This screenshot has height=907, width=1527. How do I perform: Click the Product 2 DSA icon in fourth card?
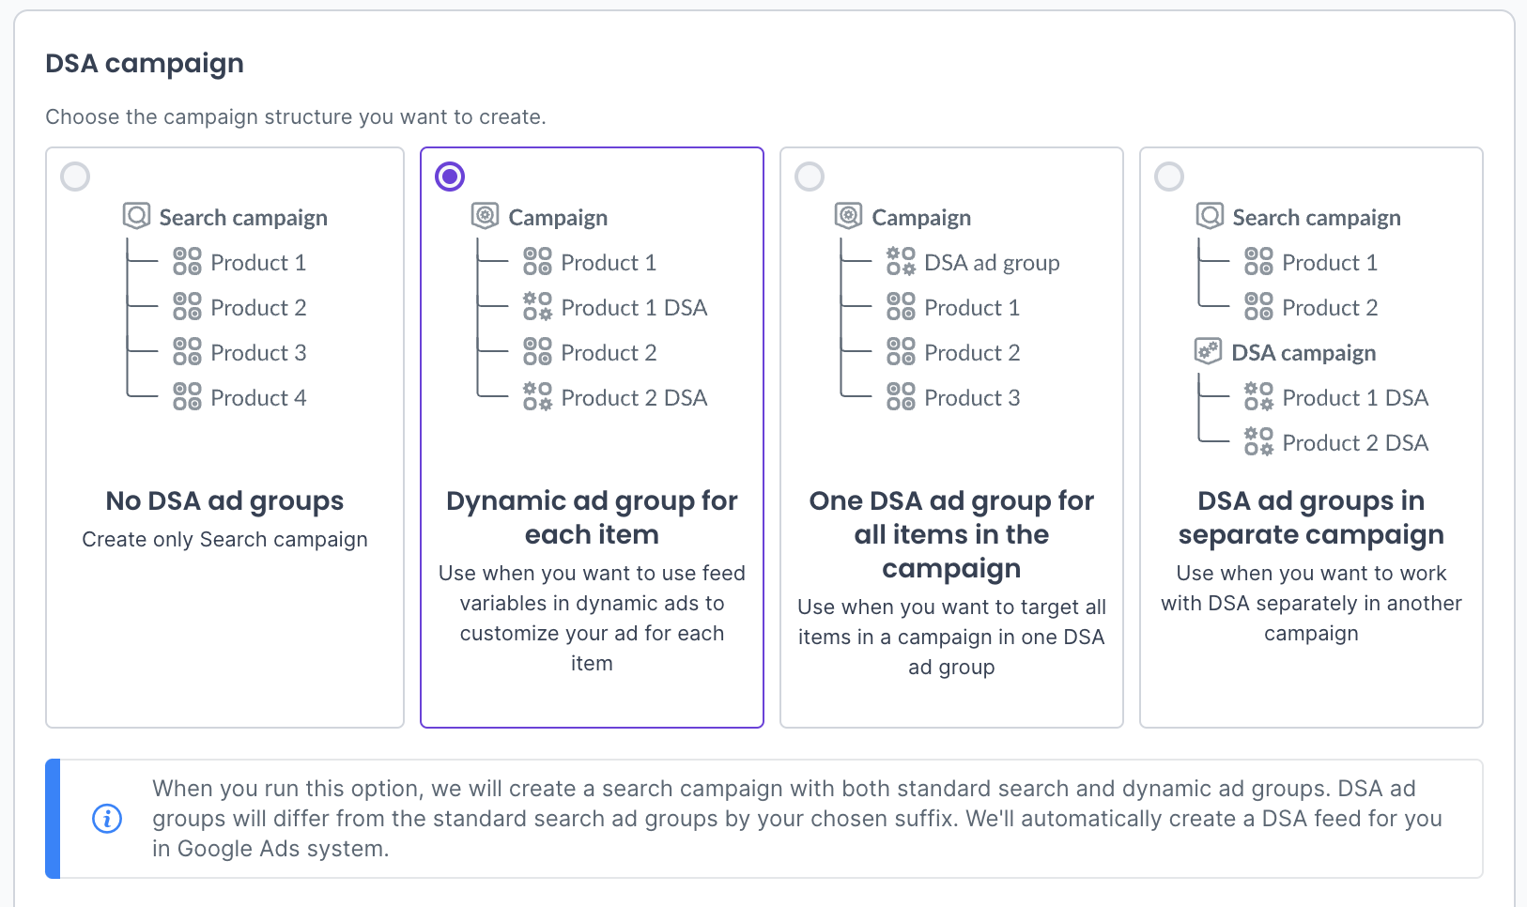(x=1258, y=442)
